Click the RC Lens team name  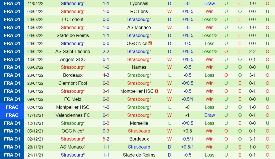point(139,12)
